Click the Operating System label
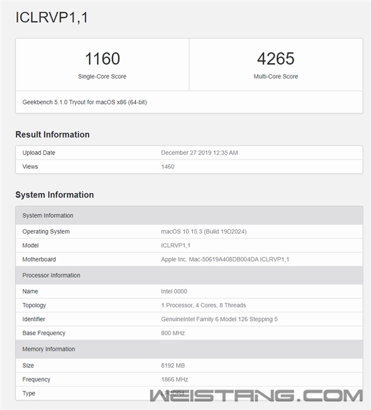Screen dimensions: 371x410 tap(46, 232)
